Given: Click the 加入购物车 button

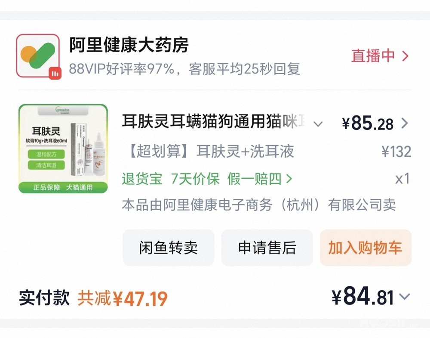Looking at the screenshot, I should click(365, 248).
